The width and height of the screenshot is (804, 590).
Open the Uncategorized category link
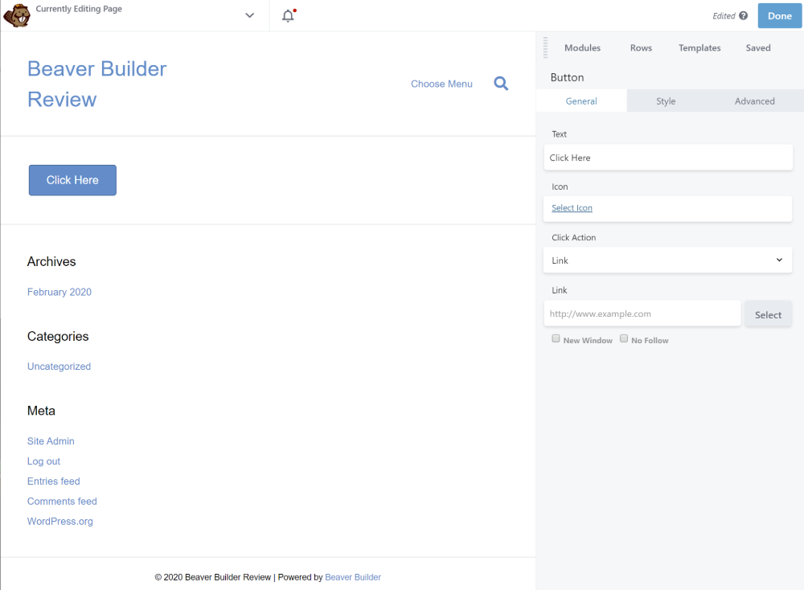[x=59, y=366]
